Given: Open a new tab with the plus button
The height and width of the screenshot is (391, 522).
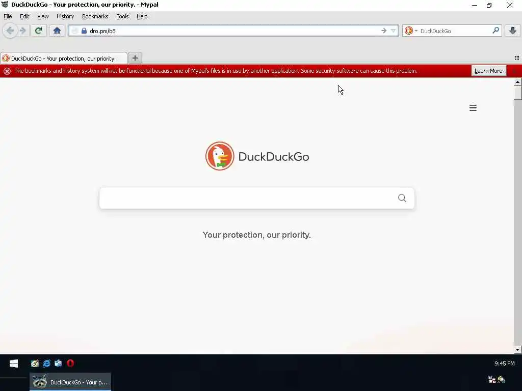Looking at the screenshot, I should click(135, 58).
